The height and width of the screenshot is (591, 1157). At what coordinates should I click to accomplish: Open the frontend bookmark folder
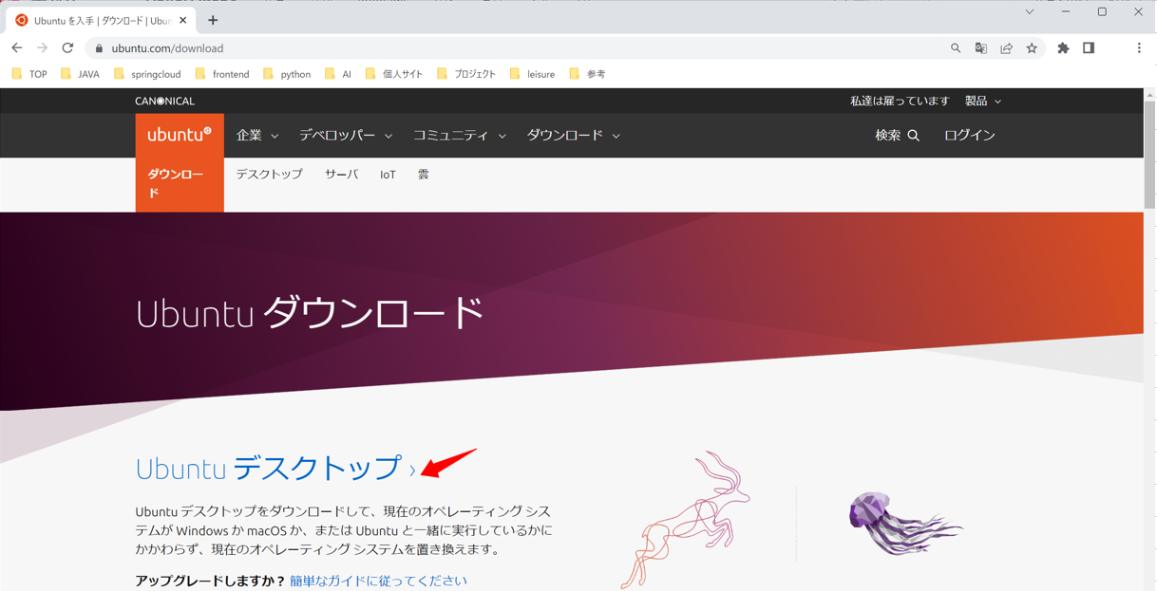[x=222, y=74]
